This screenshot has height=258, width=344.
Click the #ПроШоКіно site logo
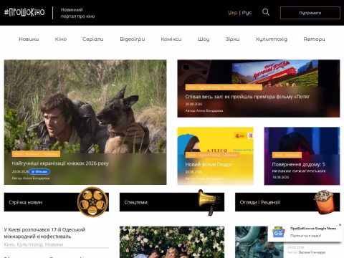pos(24,12)
